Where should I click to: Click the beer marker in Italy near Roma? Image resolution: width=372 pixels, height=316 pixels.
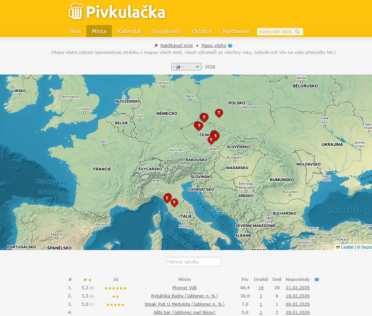click(174, 202)
